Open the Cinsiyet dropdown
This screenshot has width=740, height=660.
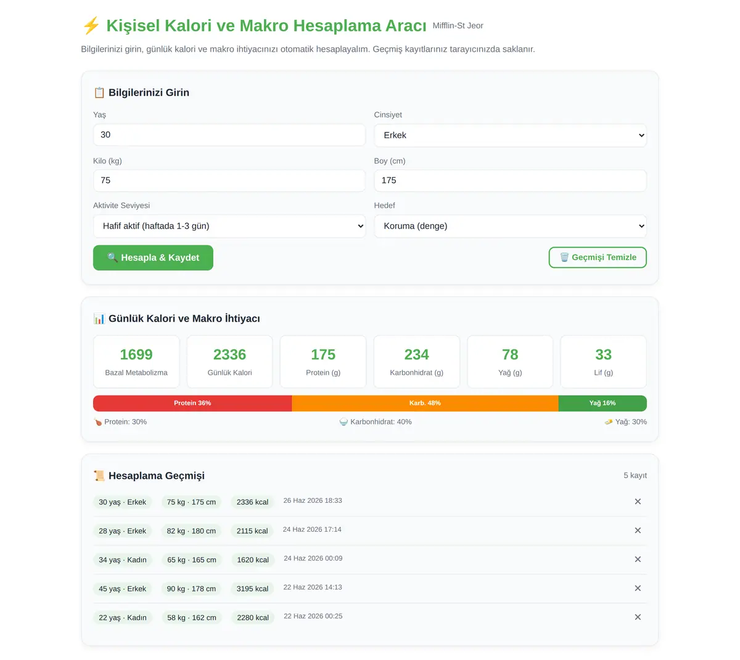pyautogui.click(x=511, y=136)
